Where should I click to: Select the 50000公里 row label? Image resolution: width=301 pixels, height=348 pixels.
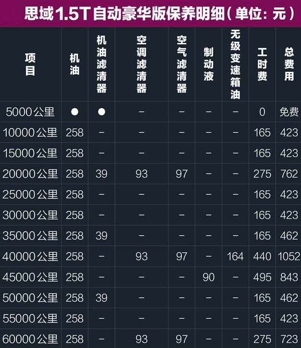[30, 298]
